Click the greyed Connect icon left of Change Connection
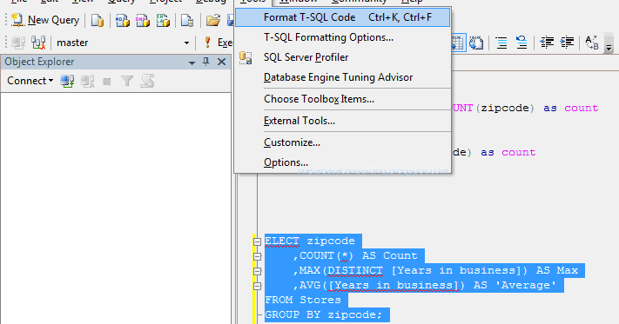 click(18, 43)
